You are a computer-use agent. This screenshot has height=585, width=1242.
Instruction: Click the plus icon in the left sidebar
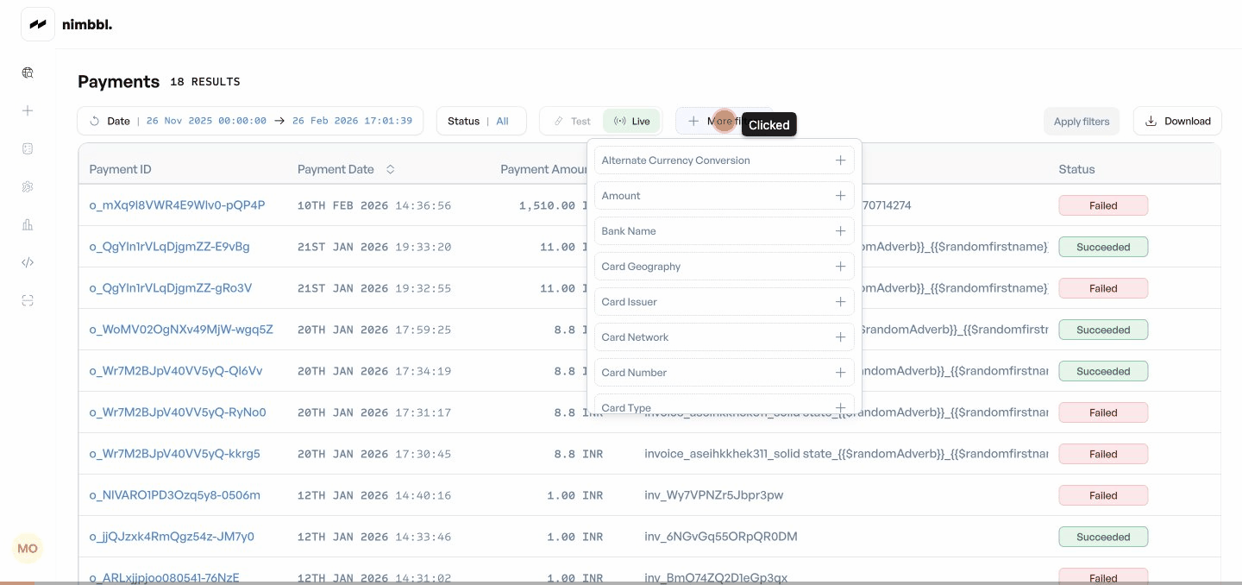[27, 110]
